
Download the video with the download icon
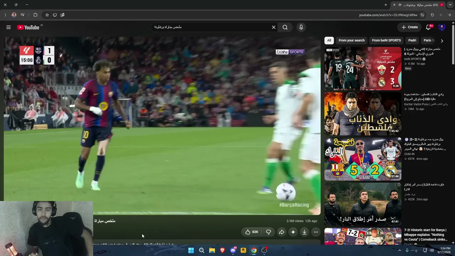(304, 232)
